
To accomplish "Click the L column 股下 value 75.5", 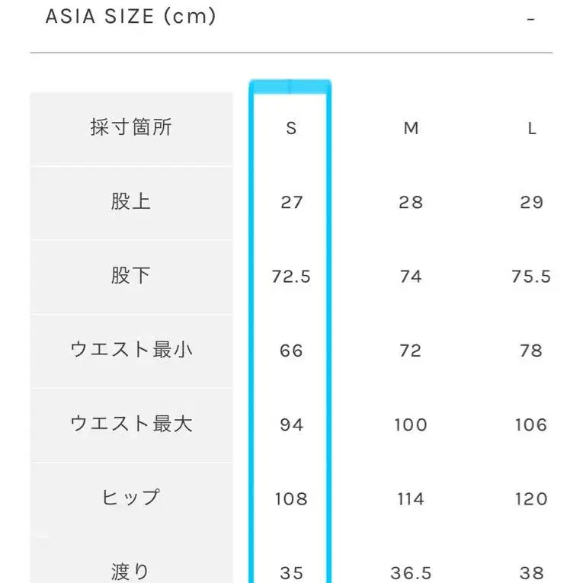I will [x=531, y=277].
